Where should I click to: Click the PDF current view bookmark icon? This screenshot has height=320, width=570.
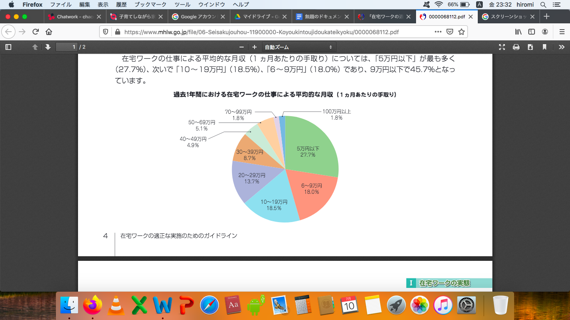[x=545, y=47]
